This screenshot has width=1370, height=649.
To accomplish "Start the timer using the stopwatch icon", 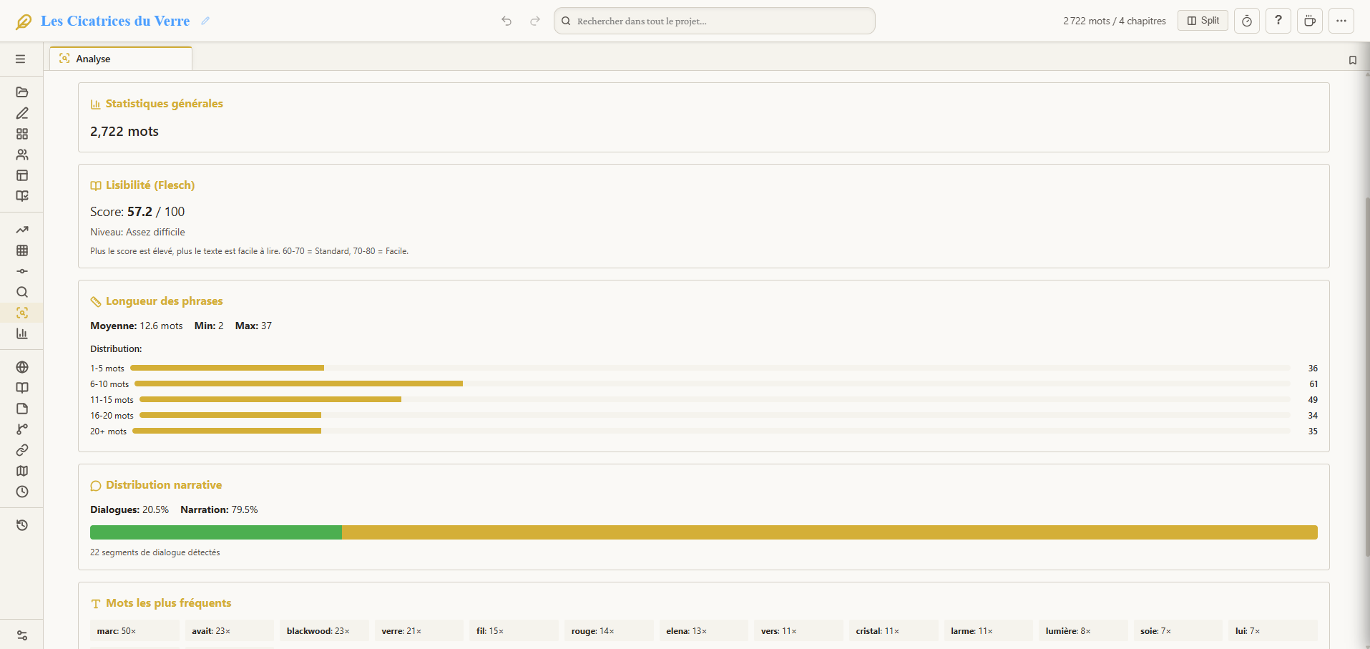I will (x=1246, y=21).
